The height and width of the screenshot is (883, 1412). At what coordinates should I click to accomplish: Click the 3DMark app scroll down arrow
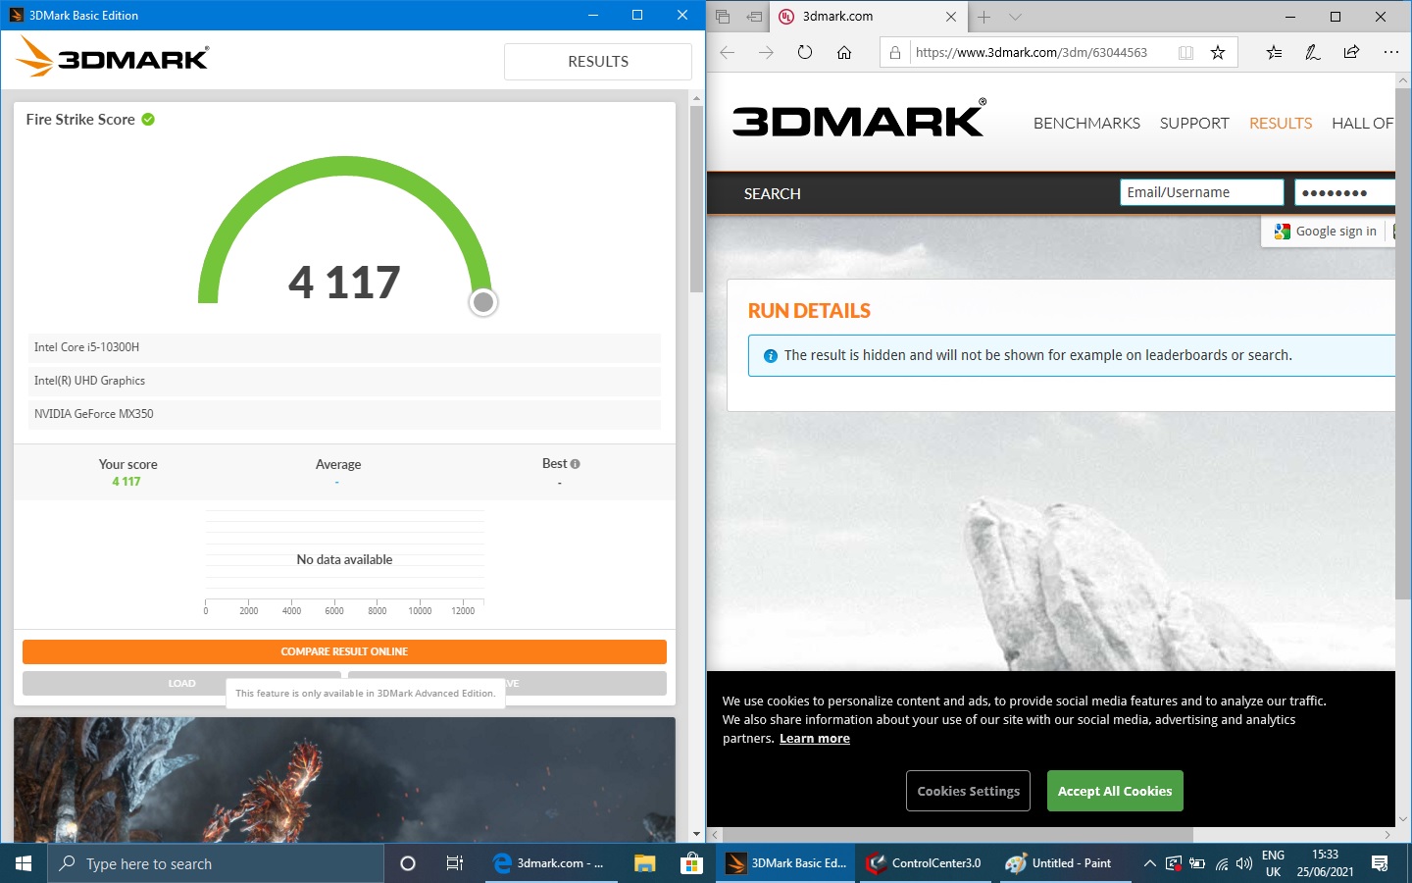697,834
